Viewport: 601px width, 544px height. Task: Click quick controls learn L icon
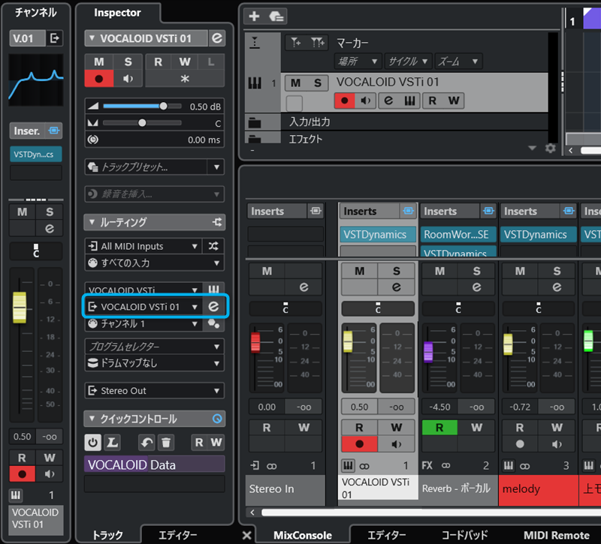tap(112, 443)
